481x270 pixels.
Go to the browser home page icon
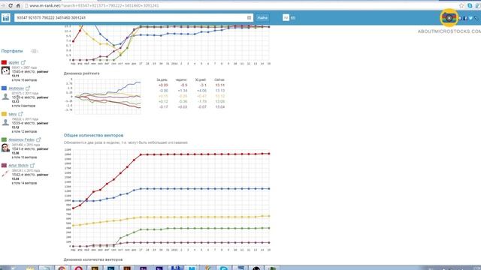pos(18,5)
